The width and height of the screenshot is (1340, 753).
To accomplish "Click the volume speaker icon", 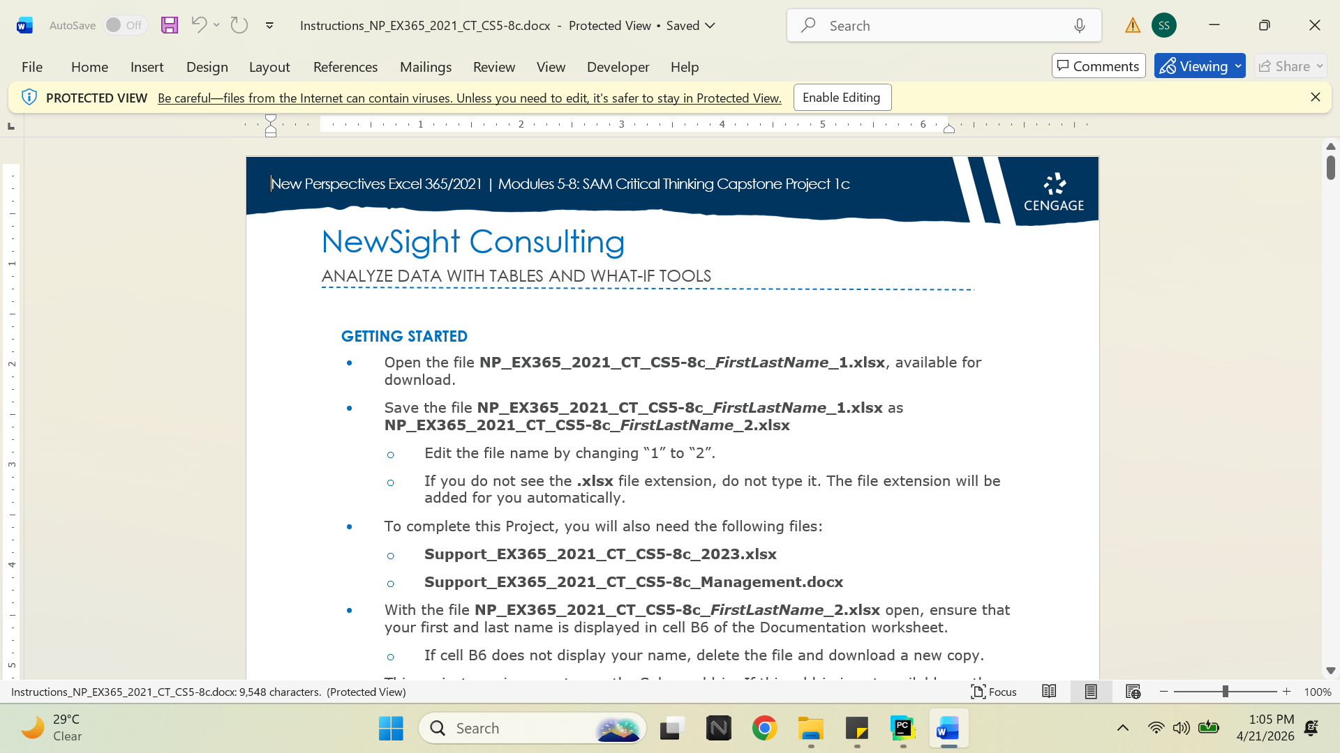I will [x=1182, y=729].
